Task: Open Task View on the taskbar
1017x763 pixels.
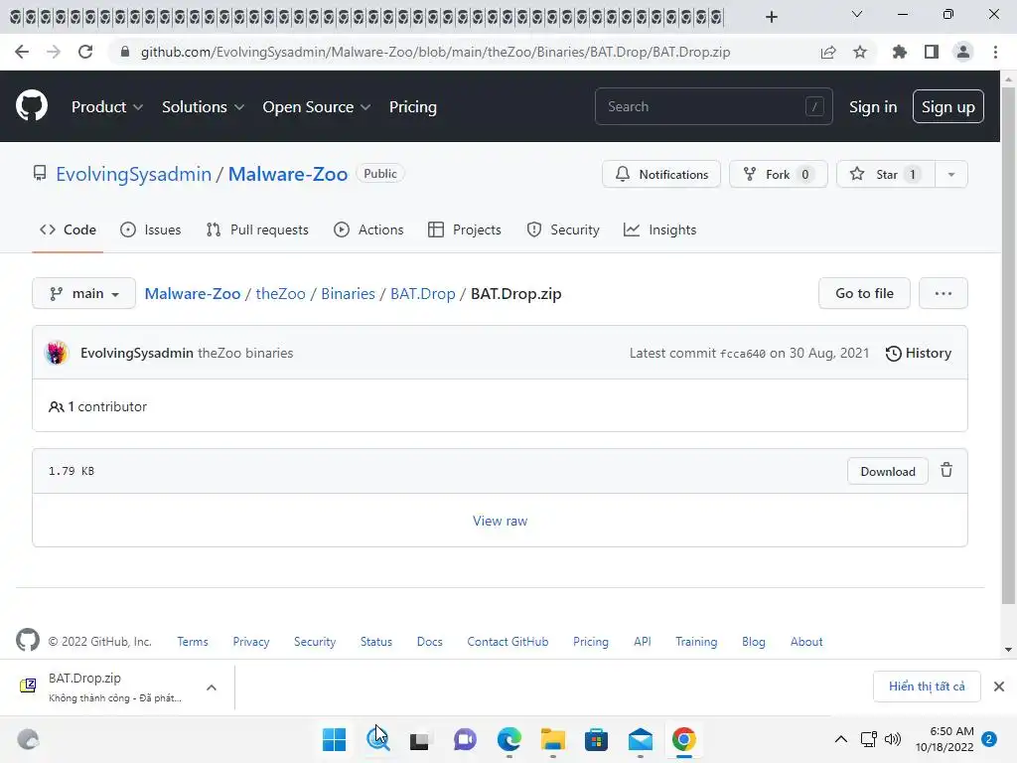Action: tap(420, 740)
